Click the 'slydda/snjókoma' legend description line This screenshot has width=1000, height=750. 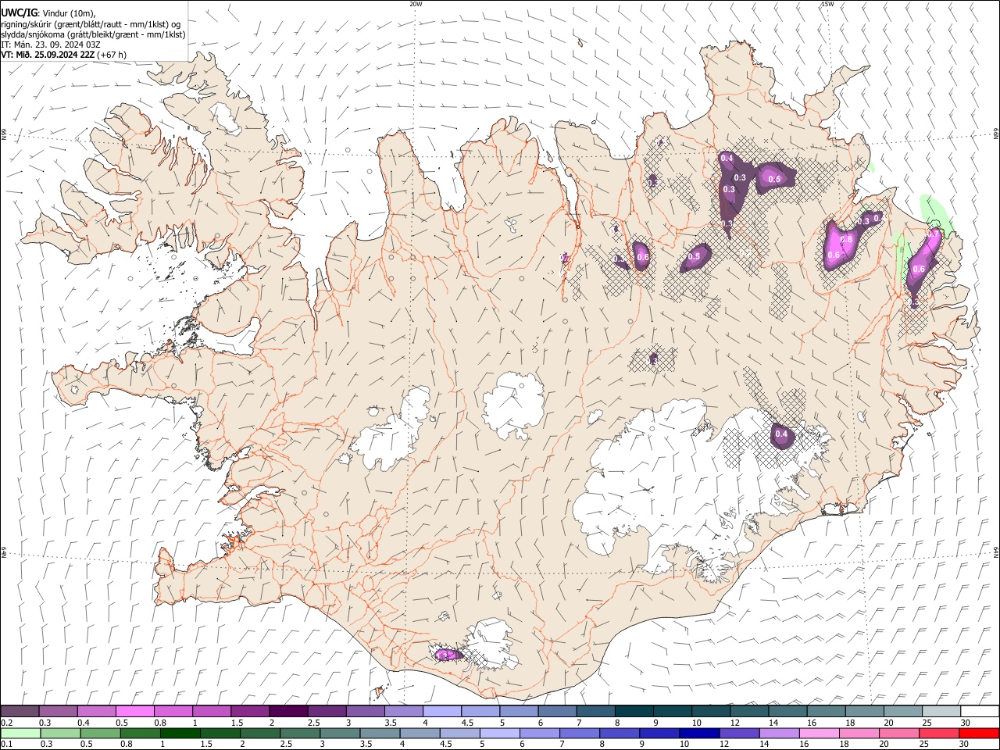click(x=94, y=34)
